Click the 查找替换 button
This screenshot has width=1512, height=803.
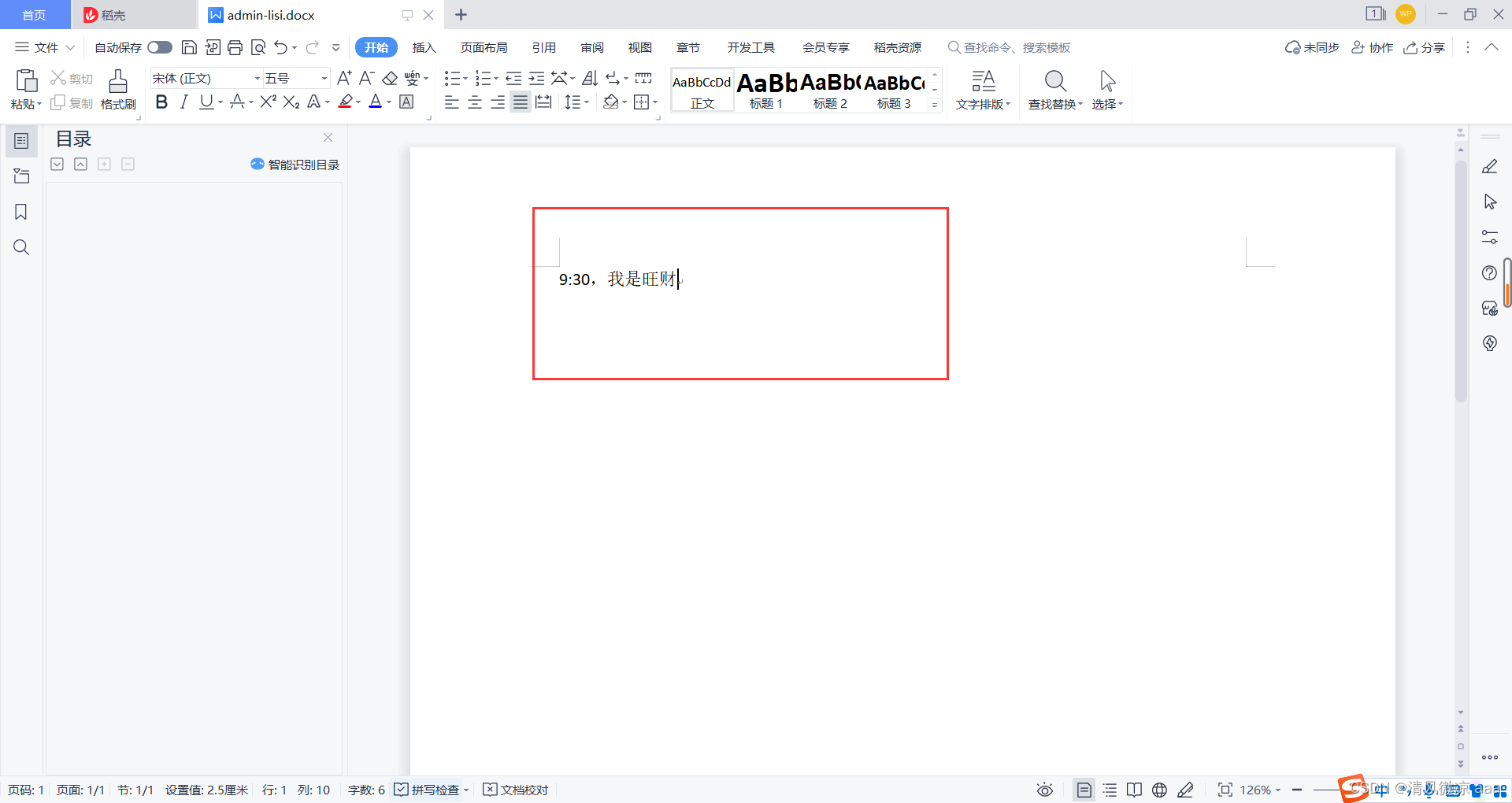(x=1055, y=89)
